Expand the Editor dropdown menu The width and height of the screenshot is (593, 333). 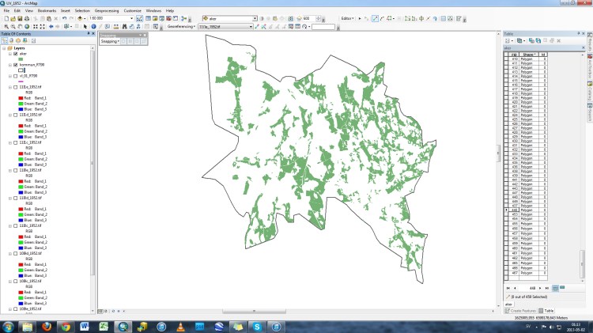[x=348, y=17]
